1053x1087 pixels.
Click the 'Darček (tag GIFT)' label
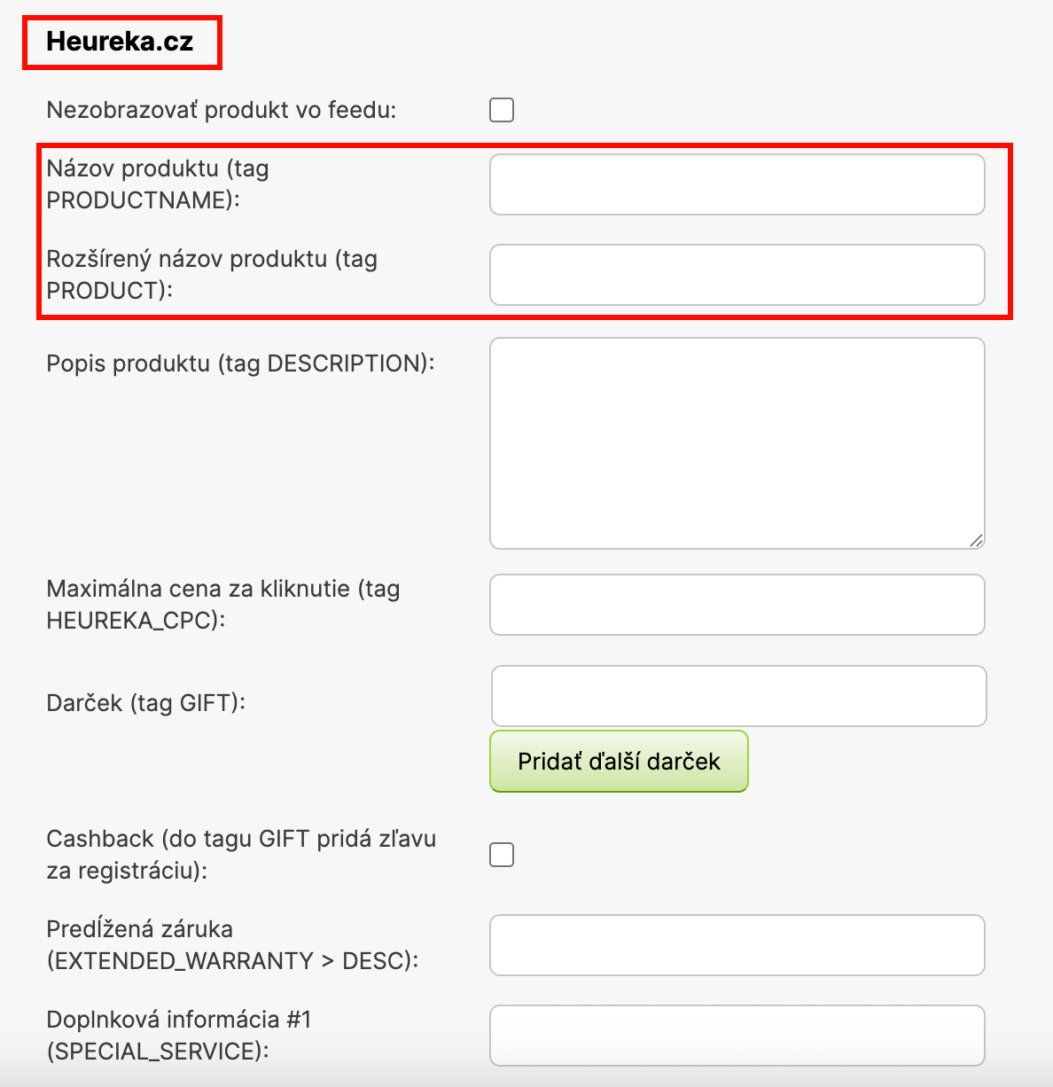tap(145, 703)
